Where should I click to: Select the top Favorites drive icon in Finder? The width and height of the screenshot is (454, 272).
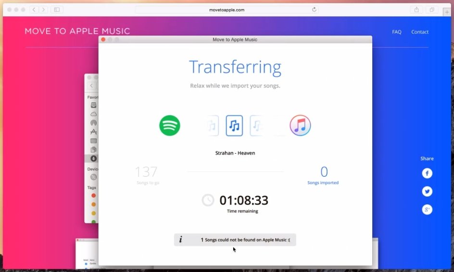coord(93,105)
